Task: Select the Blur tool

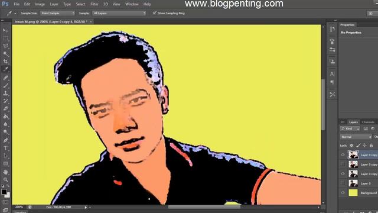Action: (5, 124)
